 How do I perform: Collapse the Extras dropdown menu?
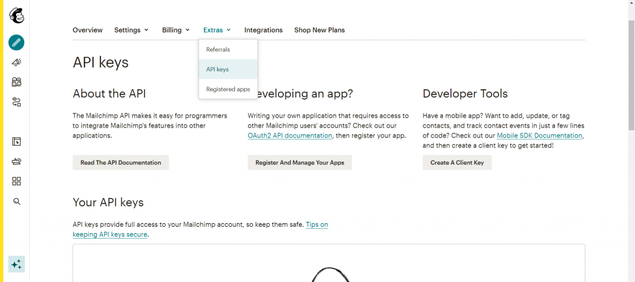click(217, 30)
